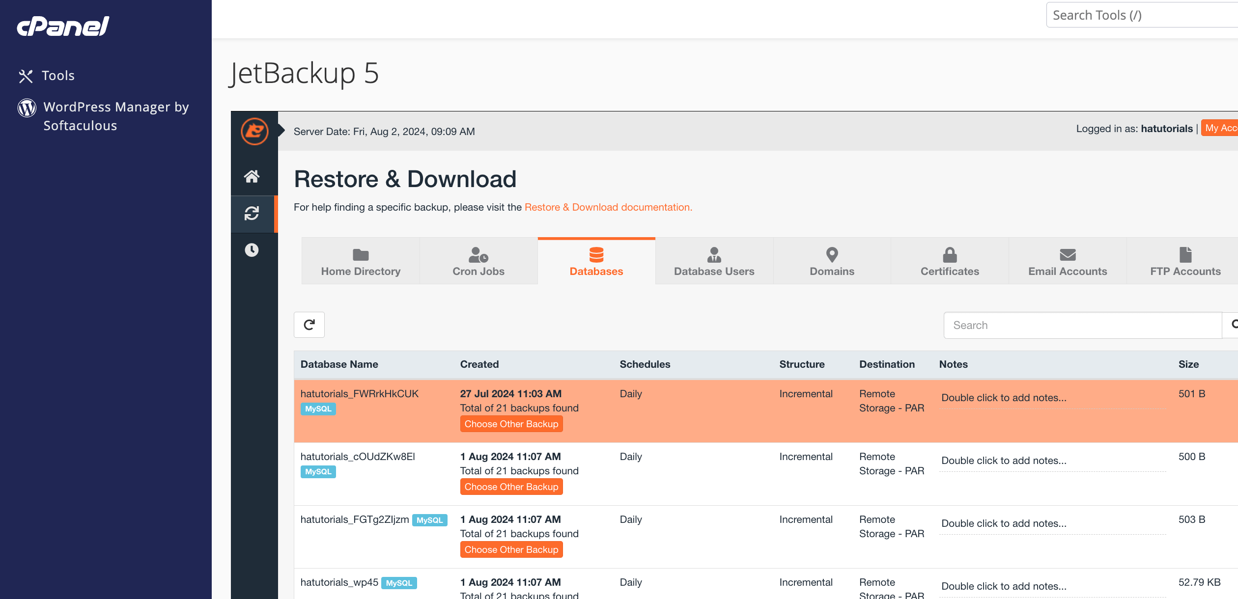This screenshot has width=1238, height=599.
Task: Open Tools from the cPanel sidebar
Action: [47, 76]
